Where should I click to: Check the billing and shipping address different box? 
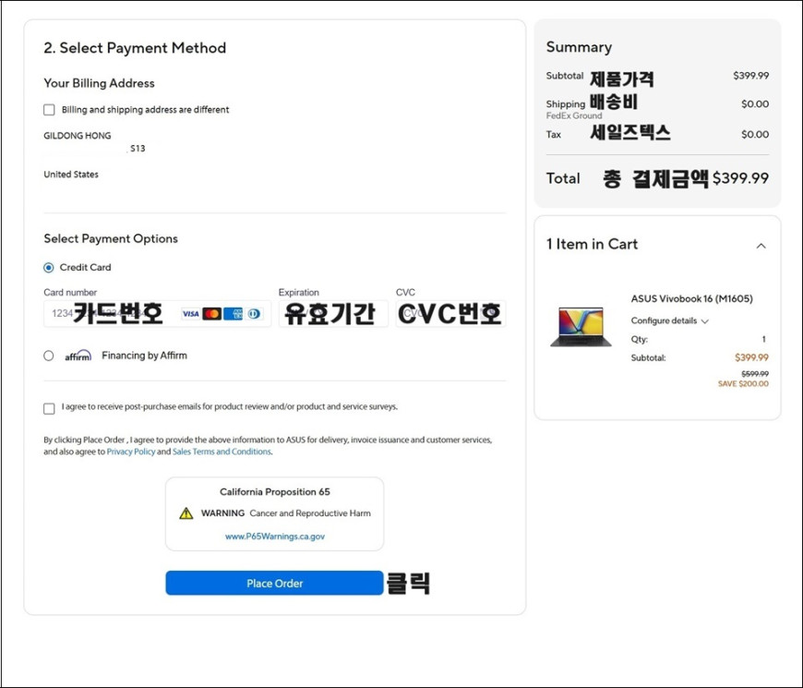coord(49,110)
